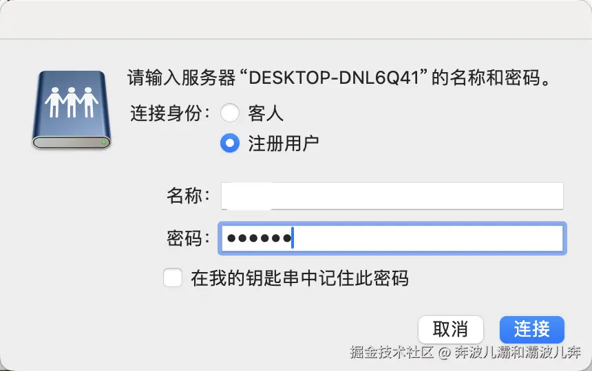Viewport: 592px width, 371px height.
Task: Click the green status light on drive icon
Action: (103, 142)
